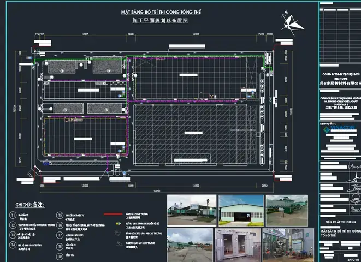Click the dimension value '121000'
Viewport: 361px width, 262px height.
pyautogui.click(x=85, y=186)
